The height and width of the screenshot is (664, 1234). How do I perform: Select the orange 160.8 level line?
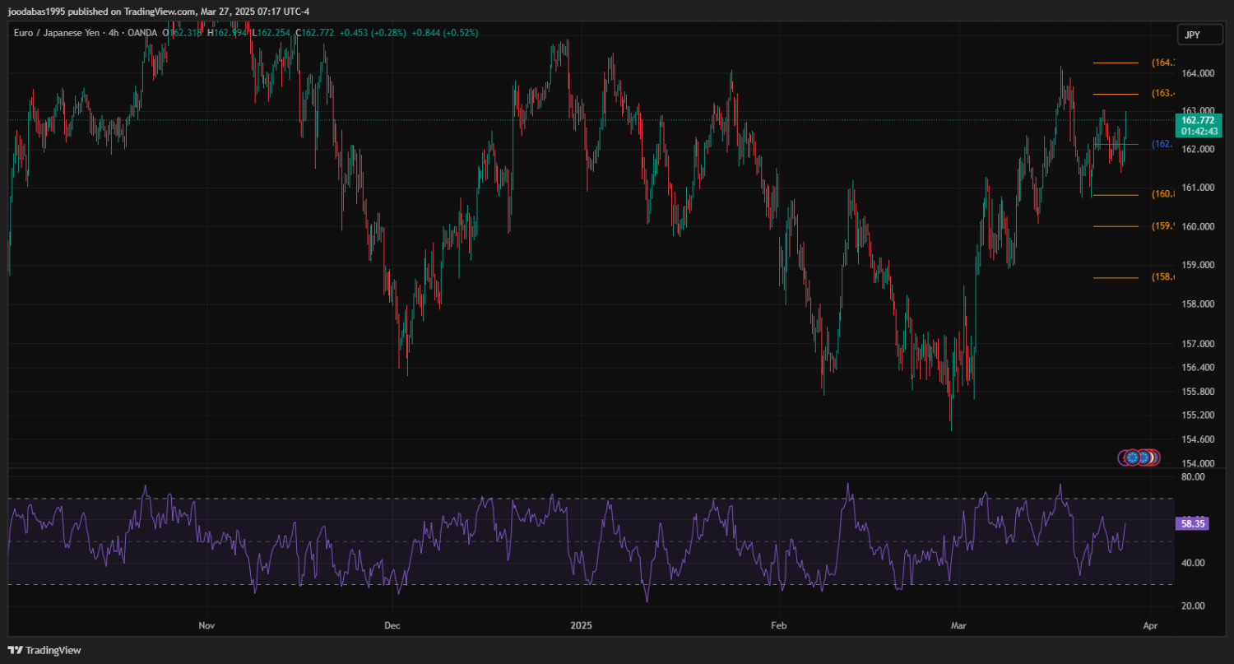[1116, 195]
